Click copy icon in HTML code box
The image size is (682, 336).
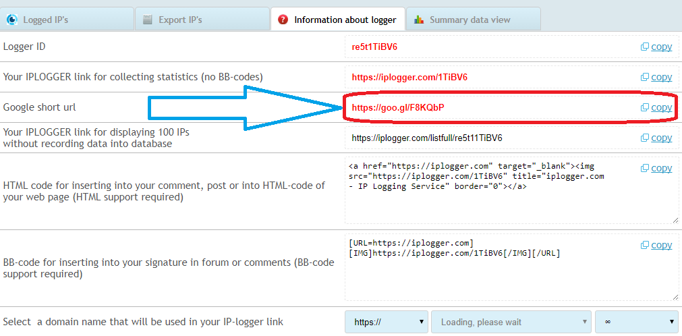tap(645, 168)
